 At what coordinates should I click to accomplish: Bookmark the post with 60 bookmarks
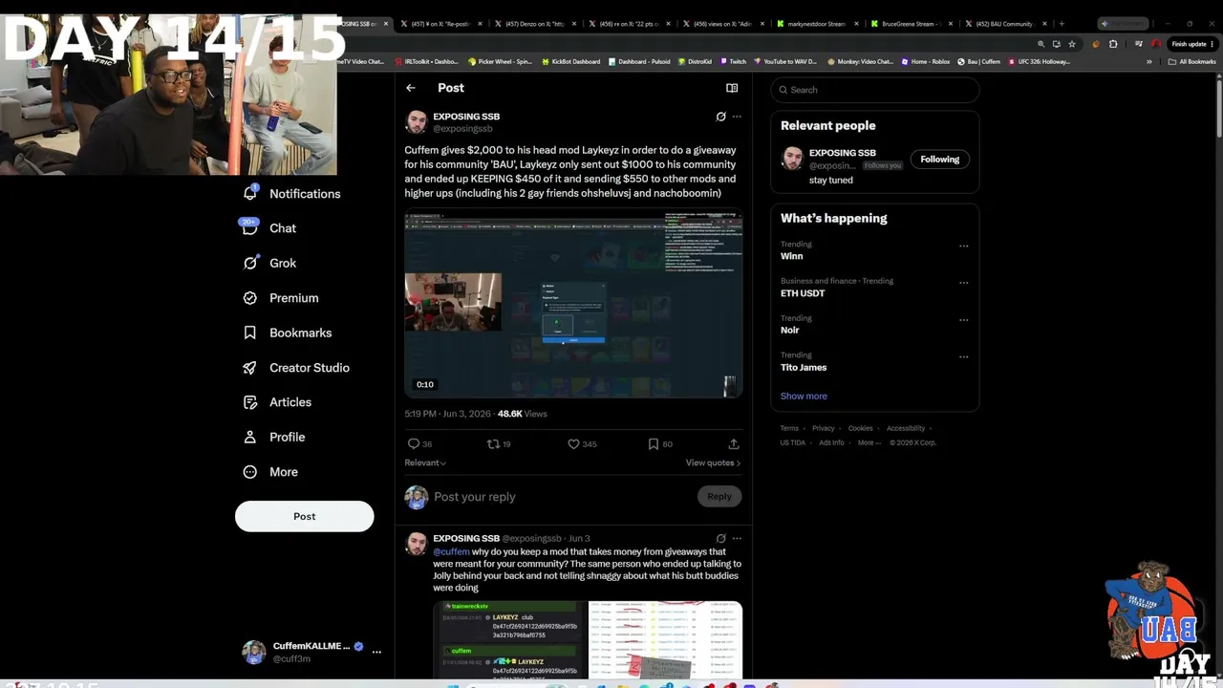(x=660, y=443)
